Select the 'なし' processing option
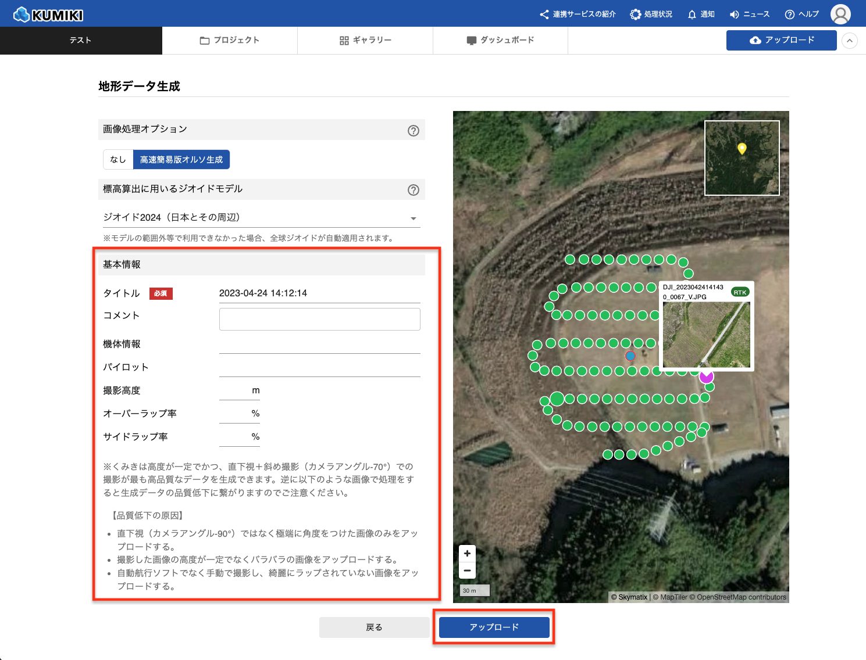The width and height of the screenshot is (866, 660). tap(118, 160)
